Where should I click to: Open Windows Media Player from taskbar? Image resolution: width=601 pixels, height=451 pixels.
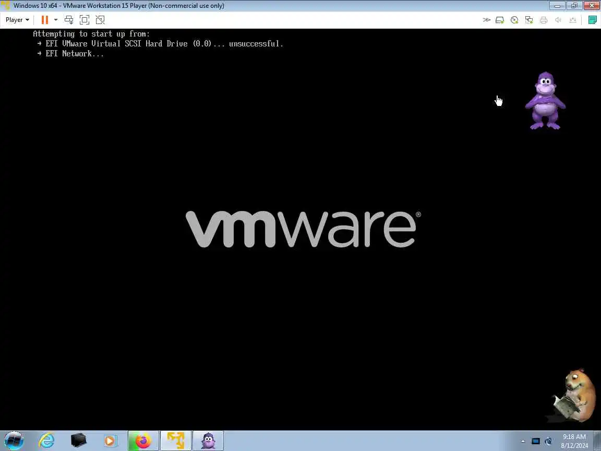[x=110, y=441]
